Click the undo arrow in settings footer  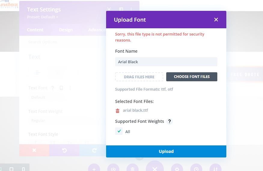pyautogui.click(x=64, y=150)
